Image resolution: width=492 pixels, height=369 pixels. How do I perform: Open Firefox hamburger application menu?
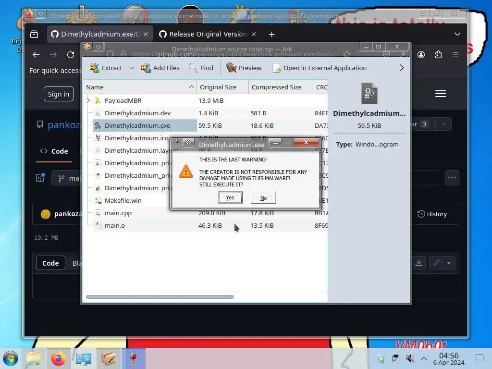(x=455, y=55)
